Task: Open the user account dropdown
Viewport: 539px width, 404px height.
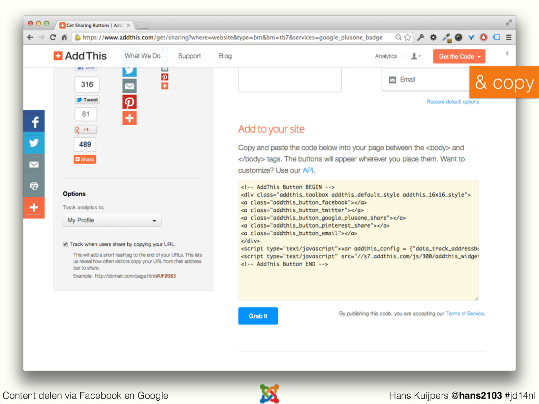Action: click(x=416, y=56)
